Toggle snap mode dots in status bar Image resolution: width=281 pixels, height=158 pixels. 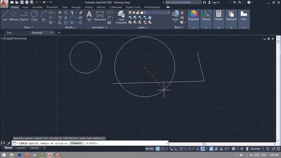coord(163,149)
